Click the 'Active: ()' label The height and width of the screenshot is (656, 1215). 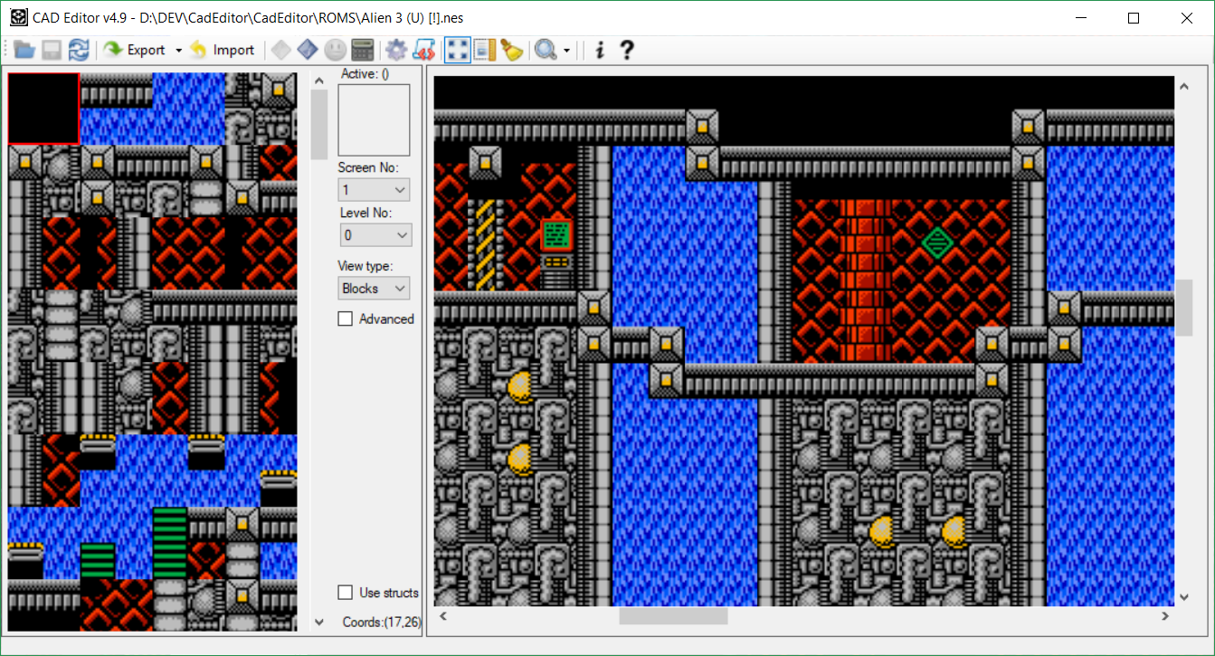click(x=365, y=74)
